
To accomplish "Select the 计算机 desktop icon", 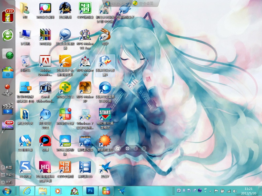I will tap(25, 37).
